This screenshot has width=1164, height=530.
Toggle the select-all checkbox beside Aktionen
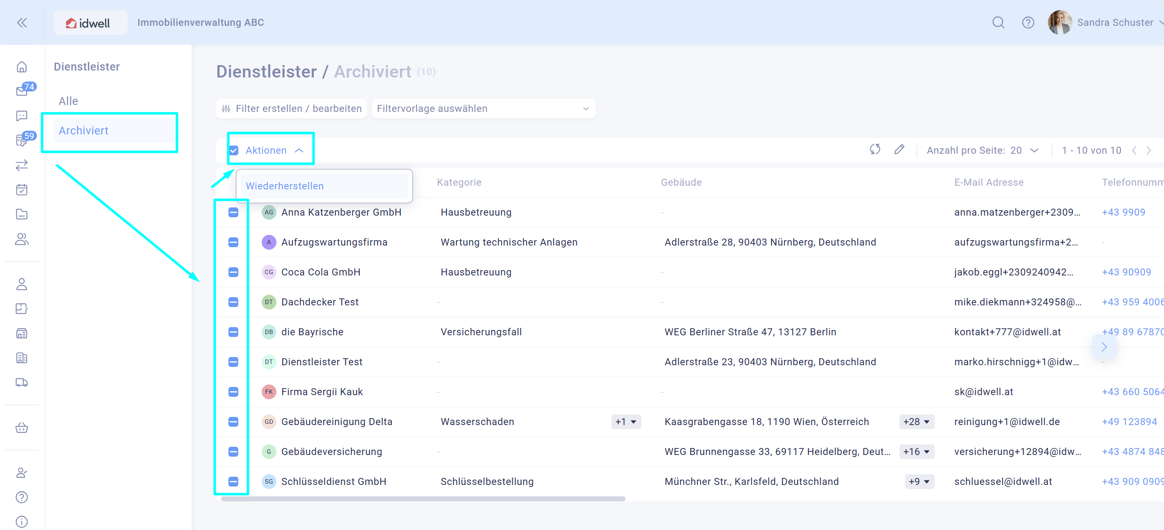coord(234,150)
